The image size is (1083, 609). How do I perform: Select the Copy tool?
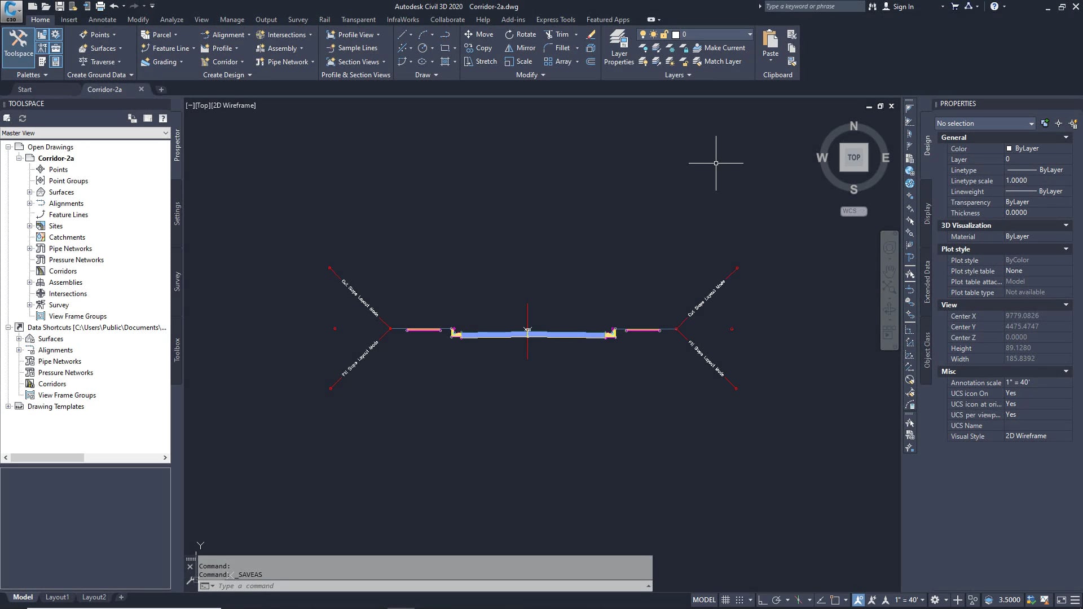coord(479,48)
